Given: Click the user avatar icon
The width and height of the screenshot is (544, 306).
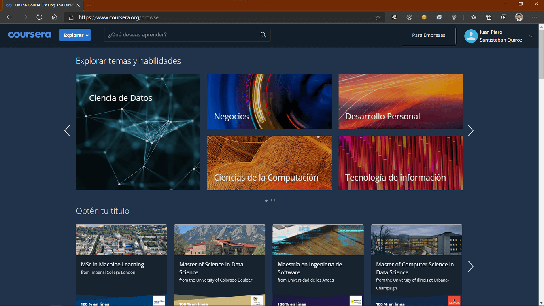Looking at the screenshot, I should pyautogui.click(x=471, y=36).
